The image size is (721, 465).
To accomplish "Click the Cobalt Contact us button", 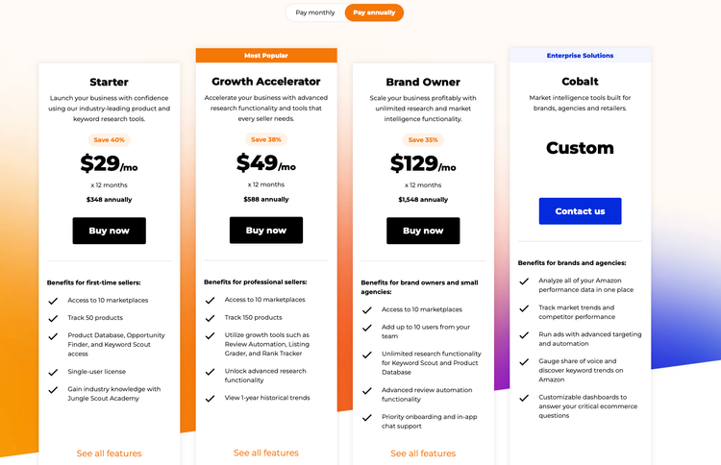I will [x=580, y=211].
